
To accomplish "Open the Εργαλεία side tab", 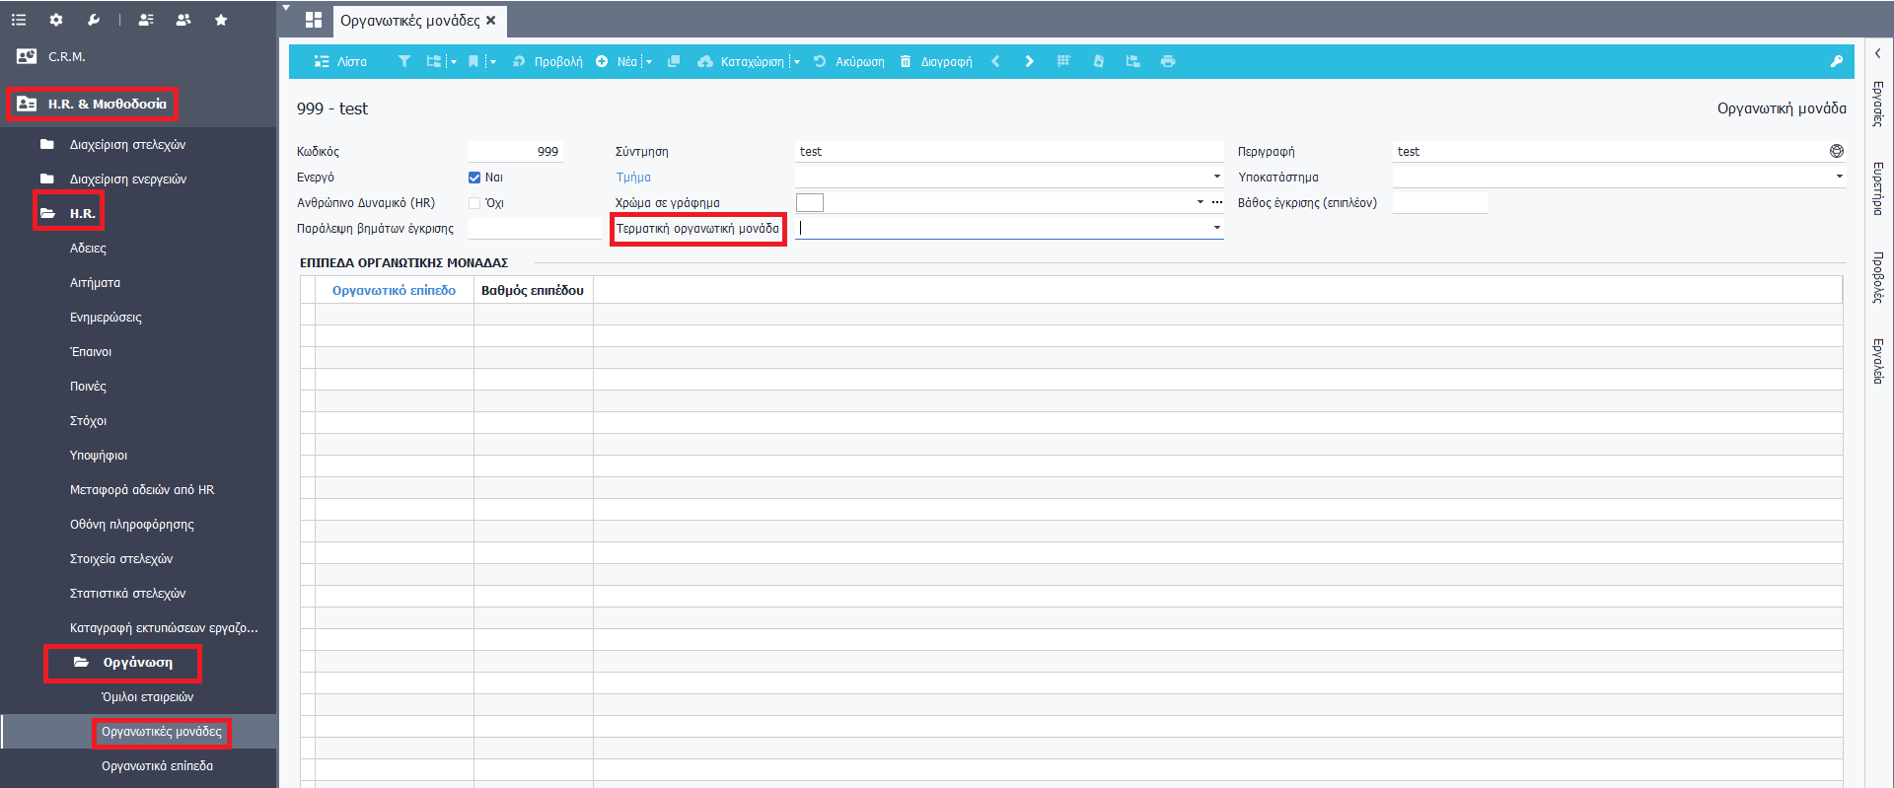I will 1878,361.
